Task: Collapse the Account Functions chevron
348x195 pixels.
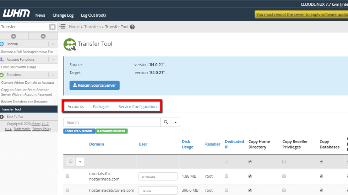Action: tap(53, 59)
